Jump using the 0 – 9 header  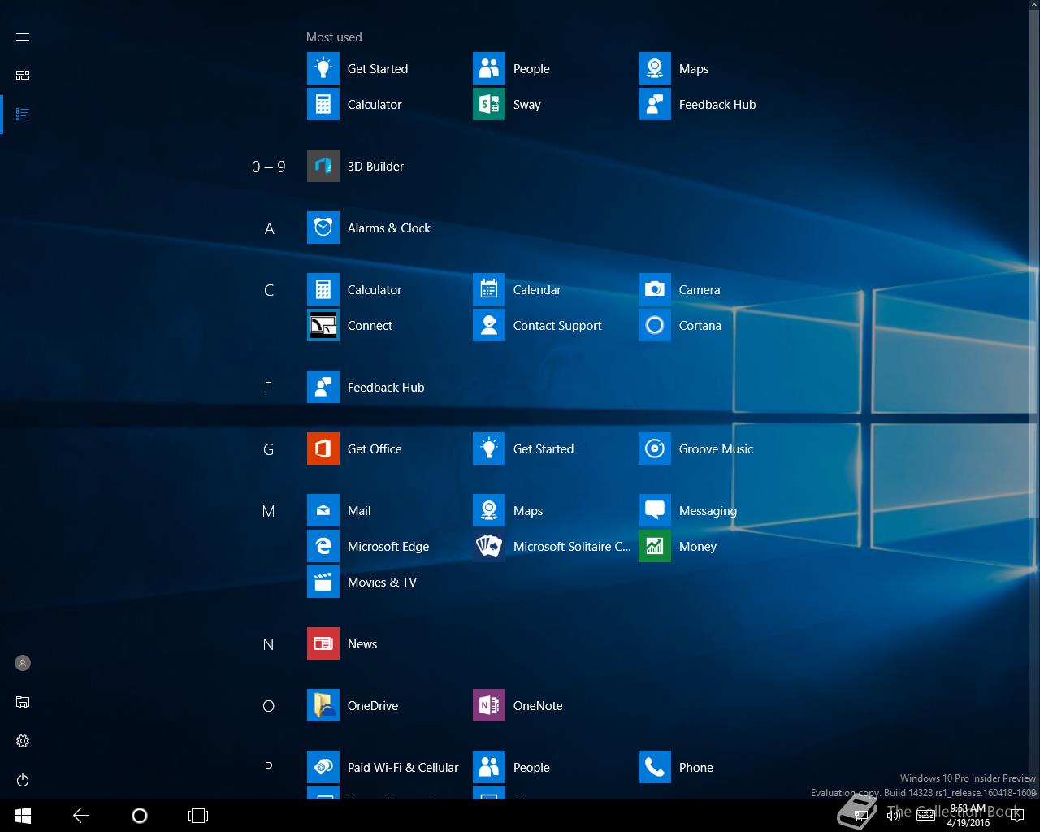pos(269,167)
